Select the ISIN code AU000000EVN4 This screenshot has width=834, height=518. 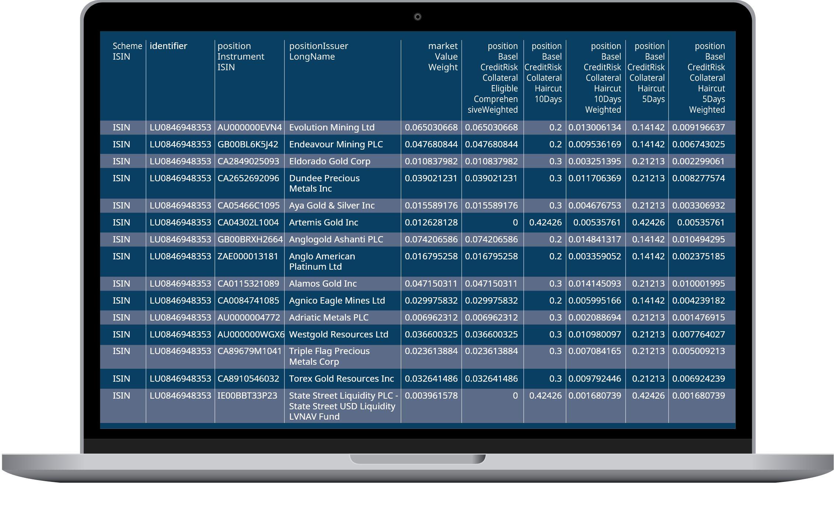(x=249, y=127)
